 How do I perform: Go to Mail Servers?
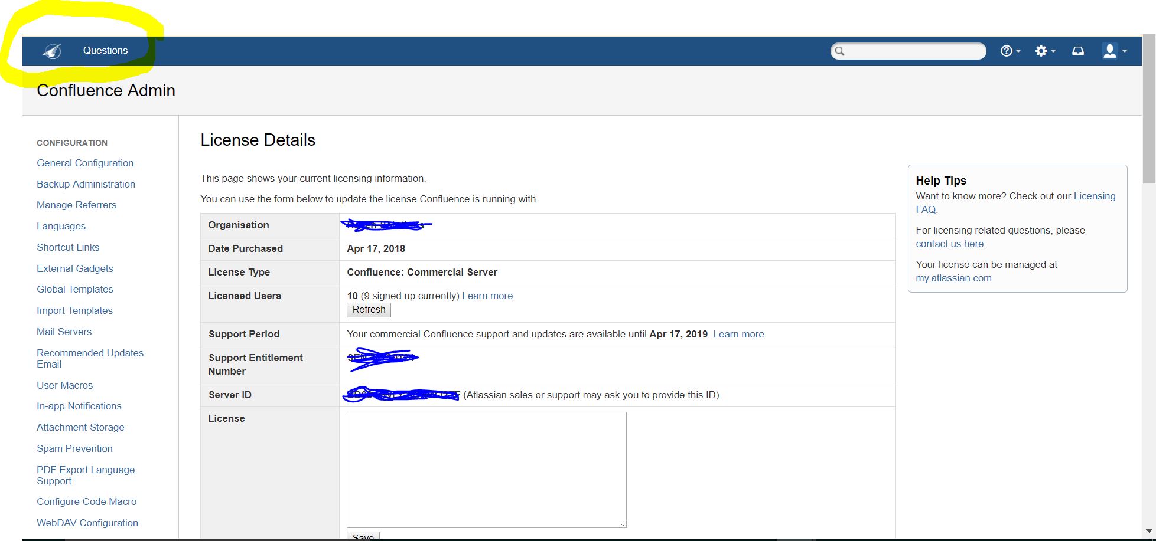(64, 332)
